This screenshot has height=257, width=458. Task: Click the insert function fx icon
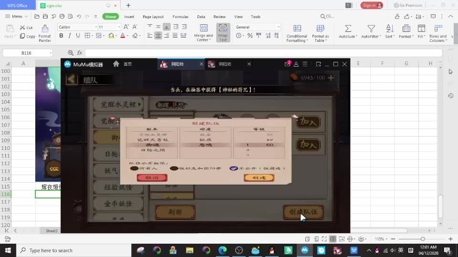pos(80,53)
